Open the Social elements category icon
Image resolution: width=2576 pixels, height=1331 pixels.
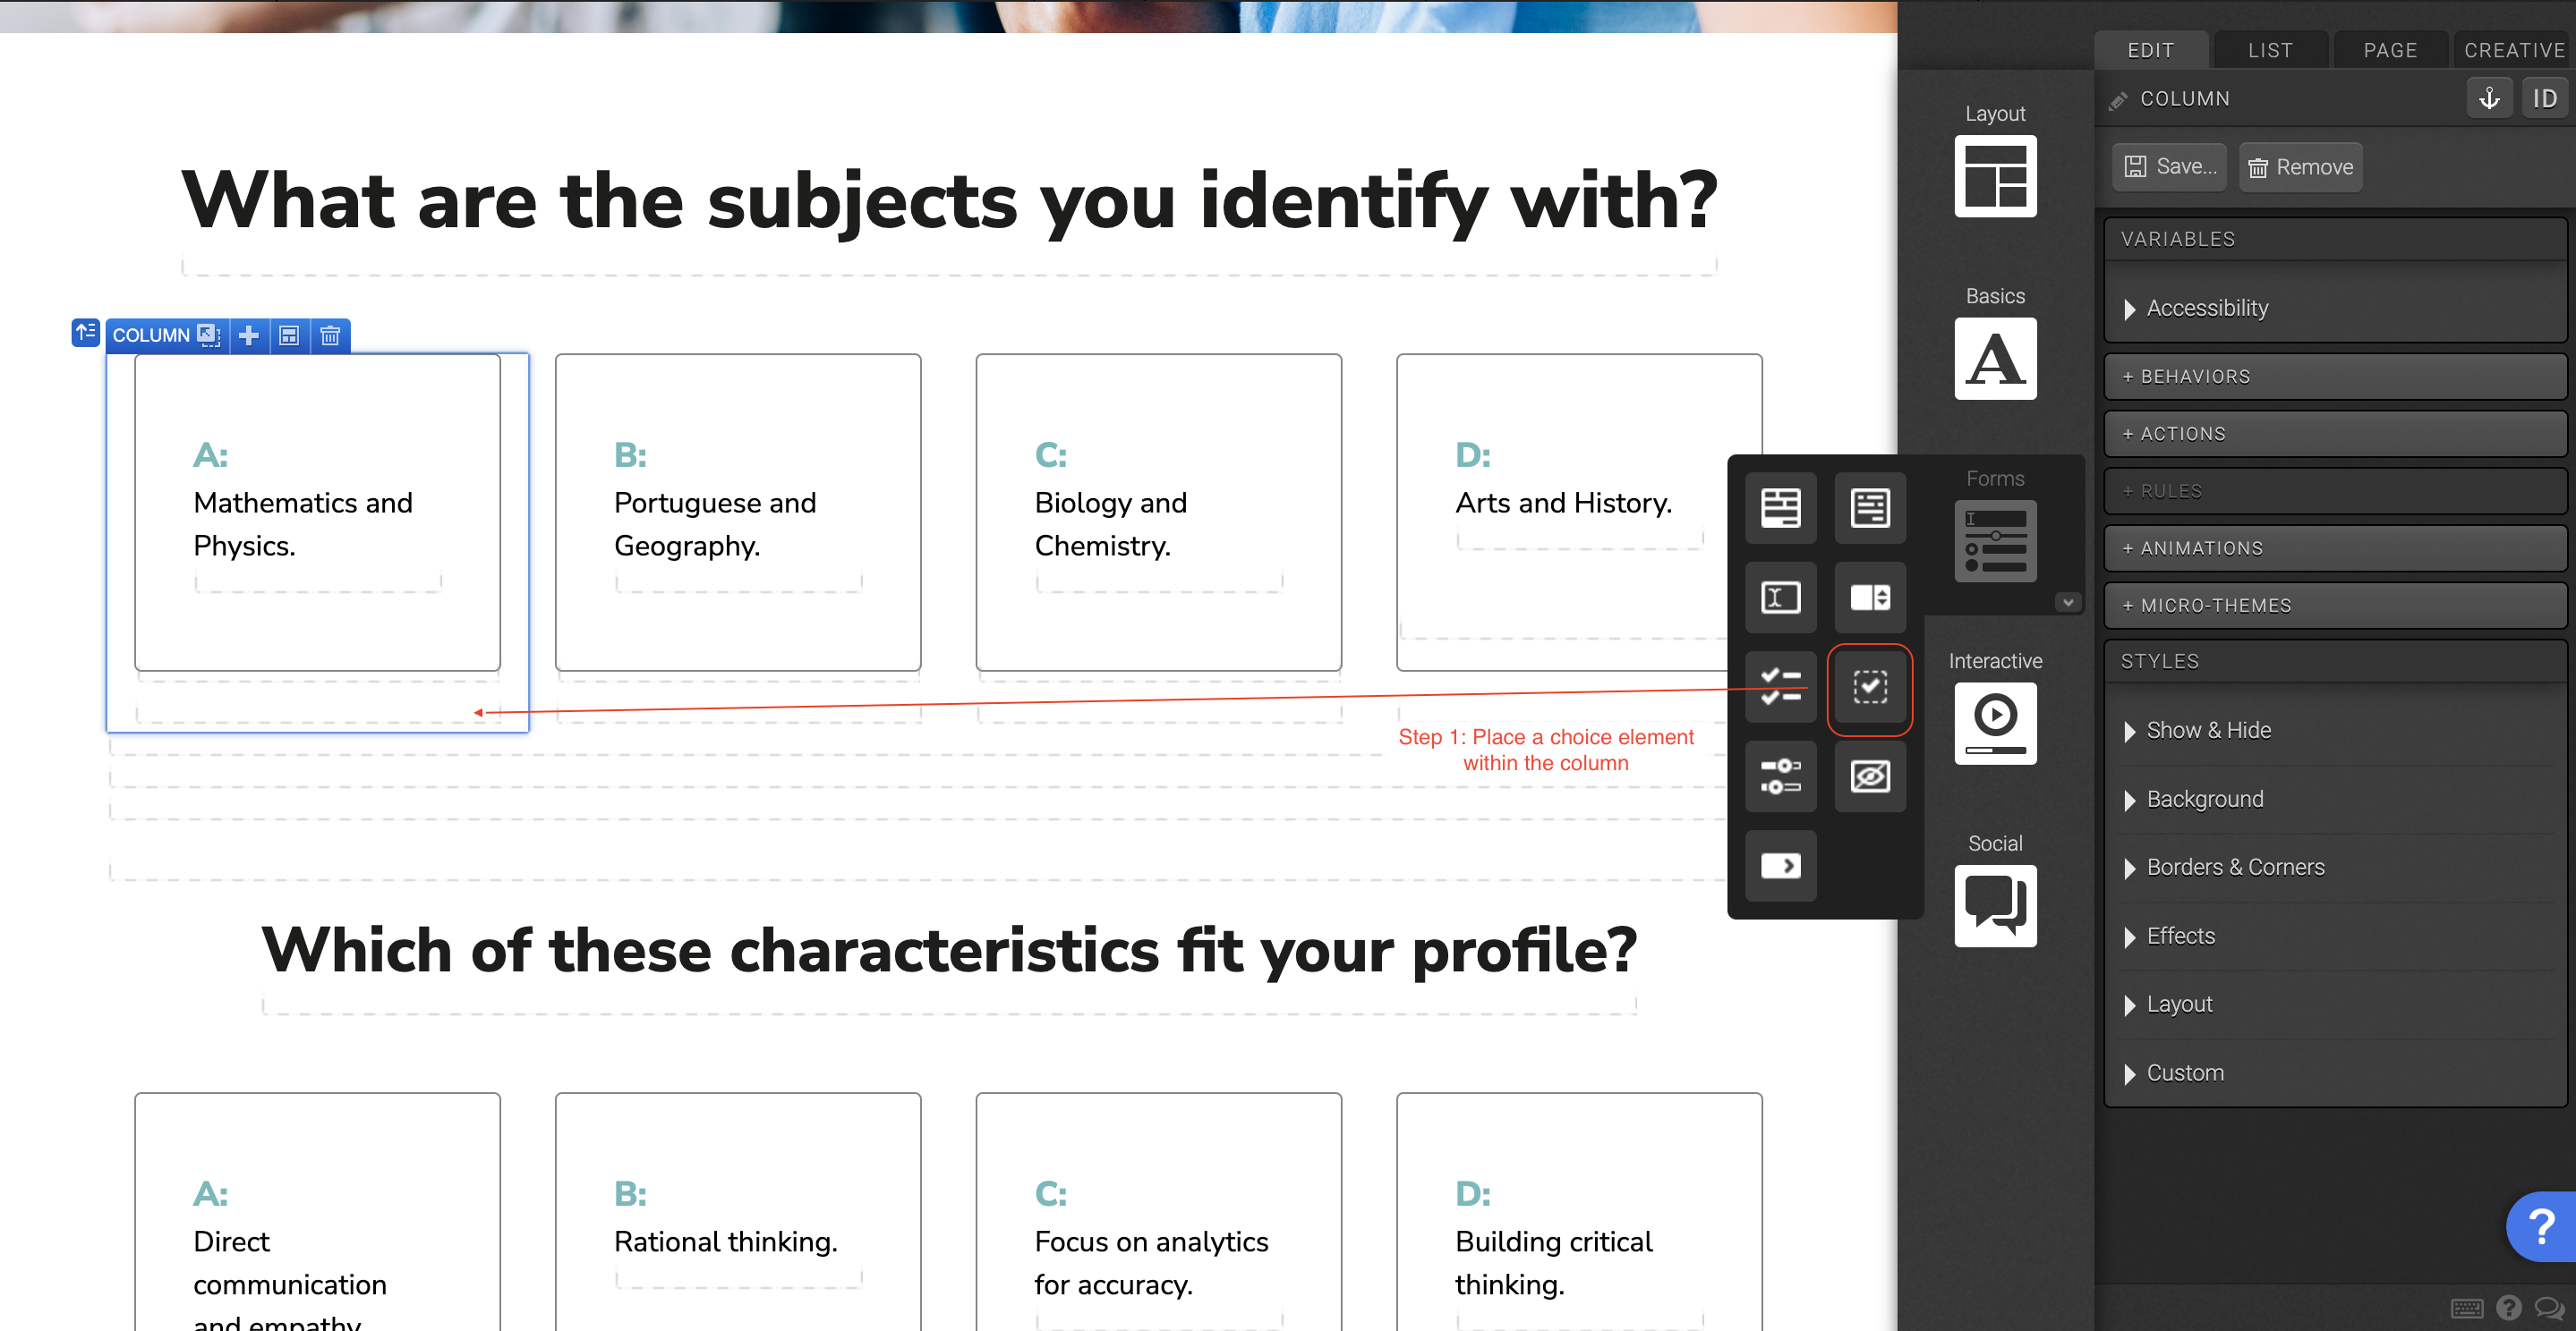pos(1994,905)
